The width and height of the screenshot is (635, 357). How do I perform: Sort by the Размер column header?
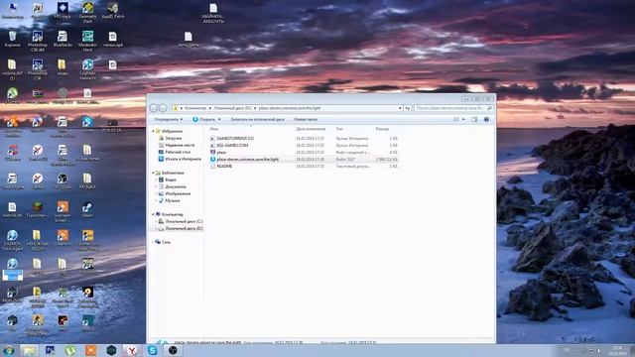tap(382, 129)
